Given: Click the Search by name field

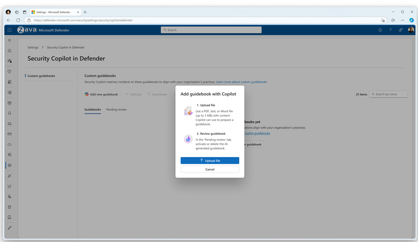Looking at the screenshot, I should (388, 94).
